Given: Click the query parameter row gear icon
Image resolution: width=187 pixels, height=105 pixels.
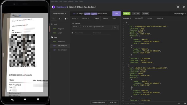Looking at the screenshot, I should click(x=72, y=33).
